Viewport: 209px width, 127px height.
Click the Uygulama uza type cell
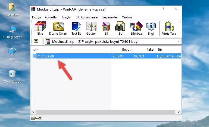click(x=169, y=56)
